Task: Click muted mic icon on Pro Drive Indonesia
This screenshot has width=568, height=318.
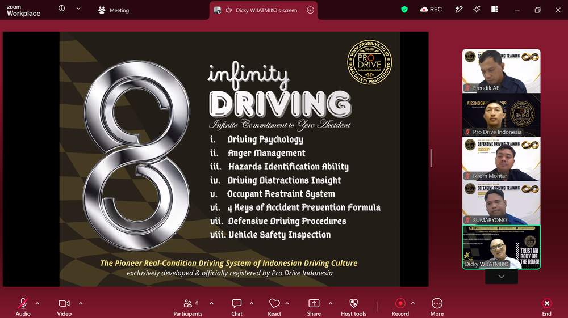Action: point(467,132)
